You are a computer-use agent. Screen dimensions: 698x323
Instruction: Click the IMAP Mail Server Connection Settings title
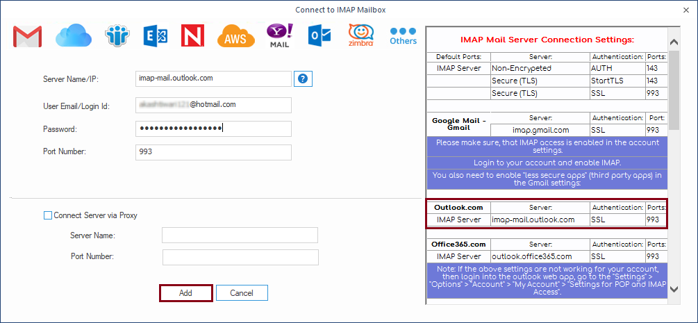click(x=547, y=40)
